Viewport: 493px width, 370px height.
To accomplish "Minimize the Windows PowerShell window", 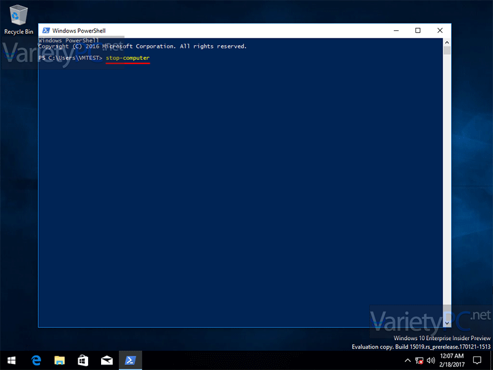I will [x=396, y=30].
